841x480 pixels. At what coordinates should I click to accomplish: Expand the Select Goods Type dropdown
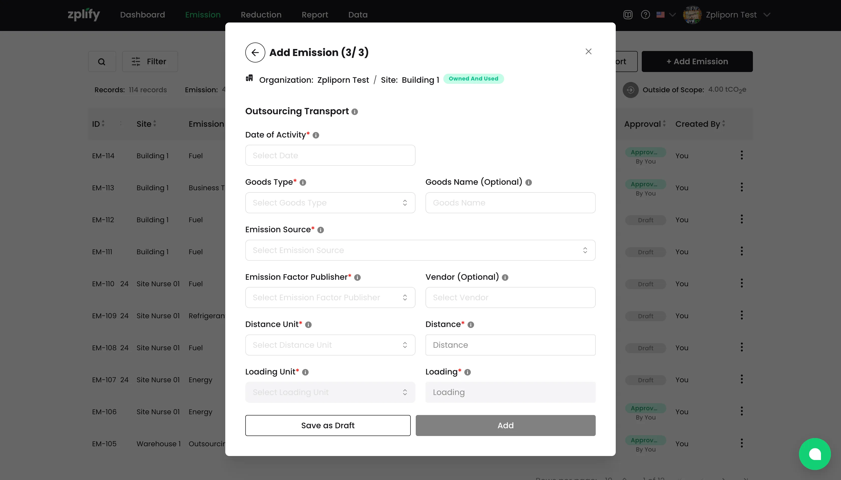coord(330,203)
